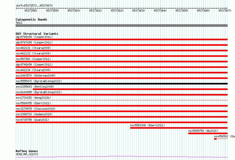Select the dgv9747n54 (Cooper2011) variant label
235x160 pixels.
(x=34, y=42)
